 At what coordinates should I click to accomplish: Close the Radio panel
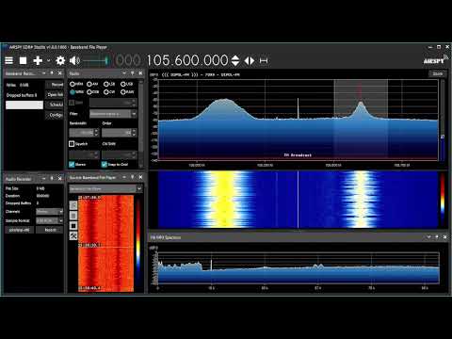click(140, 73)
